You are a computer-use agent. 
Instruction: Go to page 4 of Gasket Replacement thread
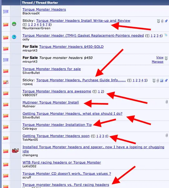[160, 36]
